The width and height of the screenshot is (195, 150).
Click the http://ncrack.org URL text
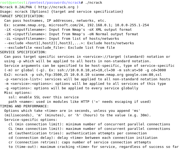(56, 7)
